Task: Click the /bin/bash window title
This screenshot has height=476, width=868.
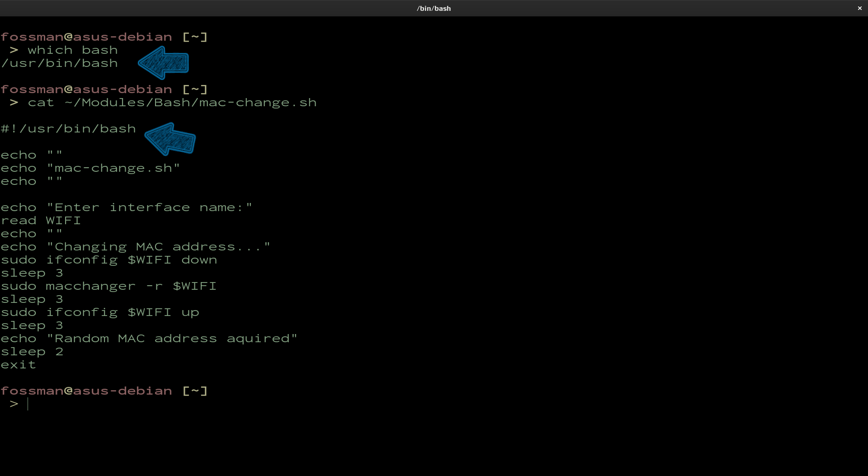Action: (x=434, y=8)
